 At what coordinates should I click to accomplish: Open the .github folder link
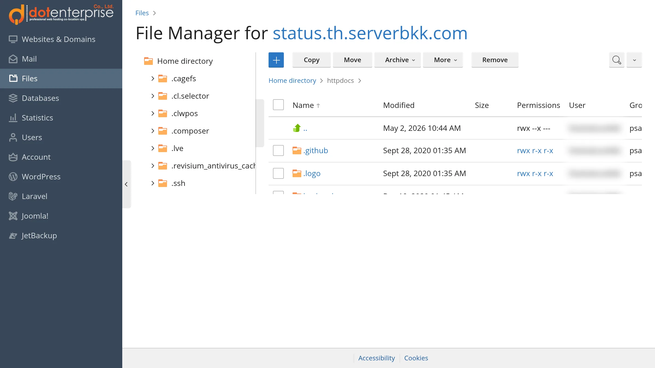[315, 150]
